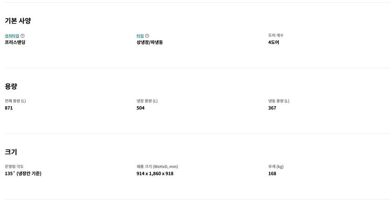Viewport: 391px width, 200px height.
Task: Select the fridge capacity value 504
Action: [x=140, y=108]
